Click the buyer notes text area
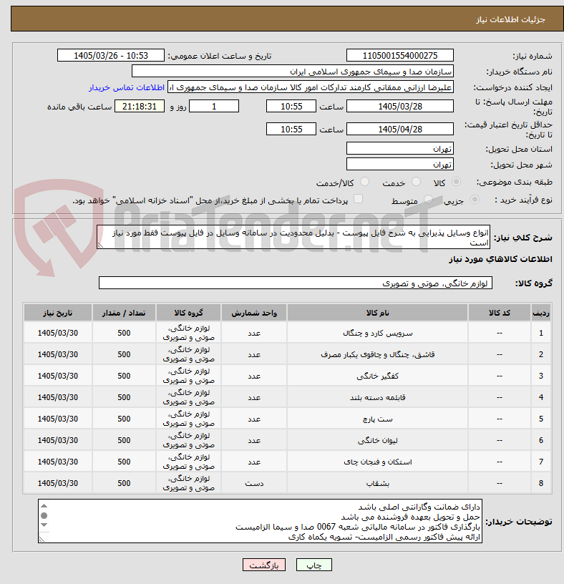 [260, 521]
